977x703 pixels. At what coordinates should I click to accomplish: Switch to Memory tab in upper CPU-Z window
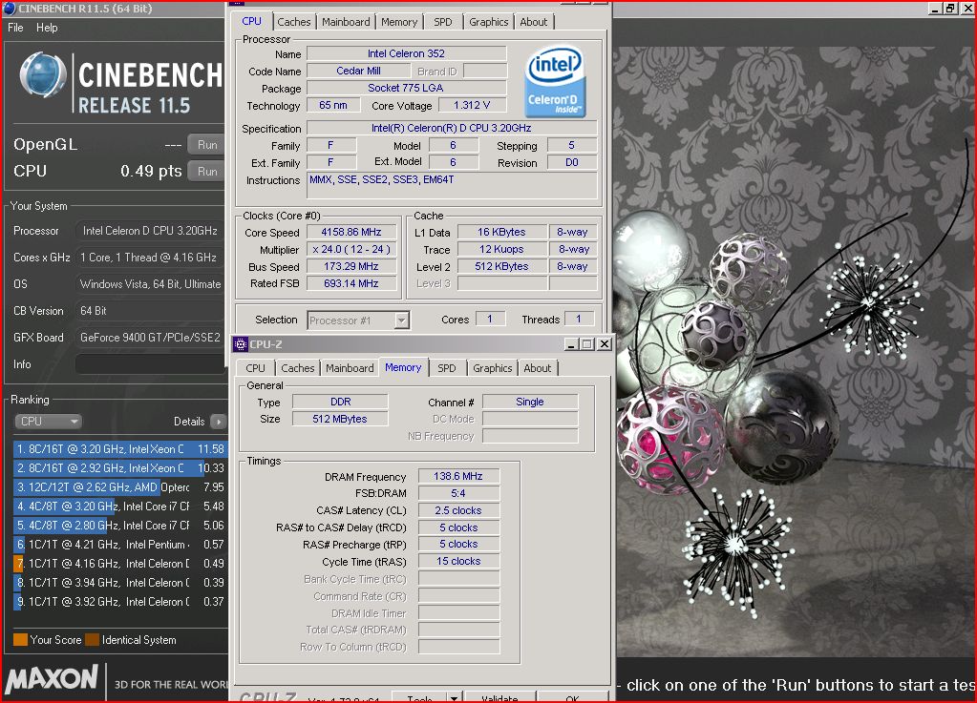[399, 22]
